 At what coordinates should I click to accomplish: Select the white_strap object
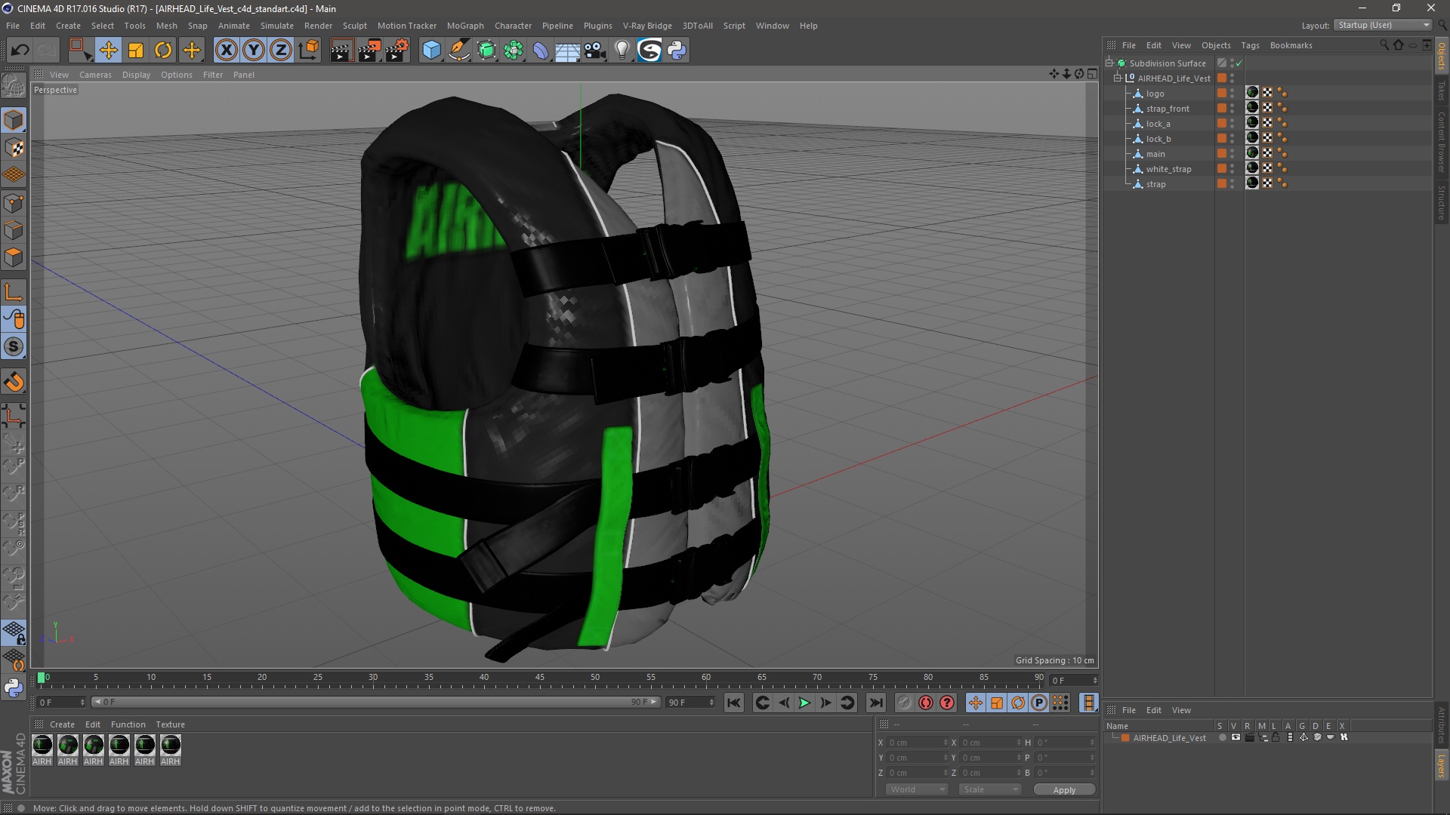pos(1168,169)
